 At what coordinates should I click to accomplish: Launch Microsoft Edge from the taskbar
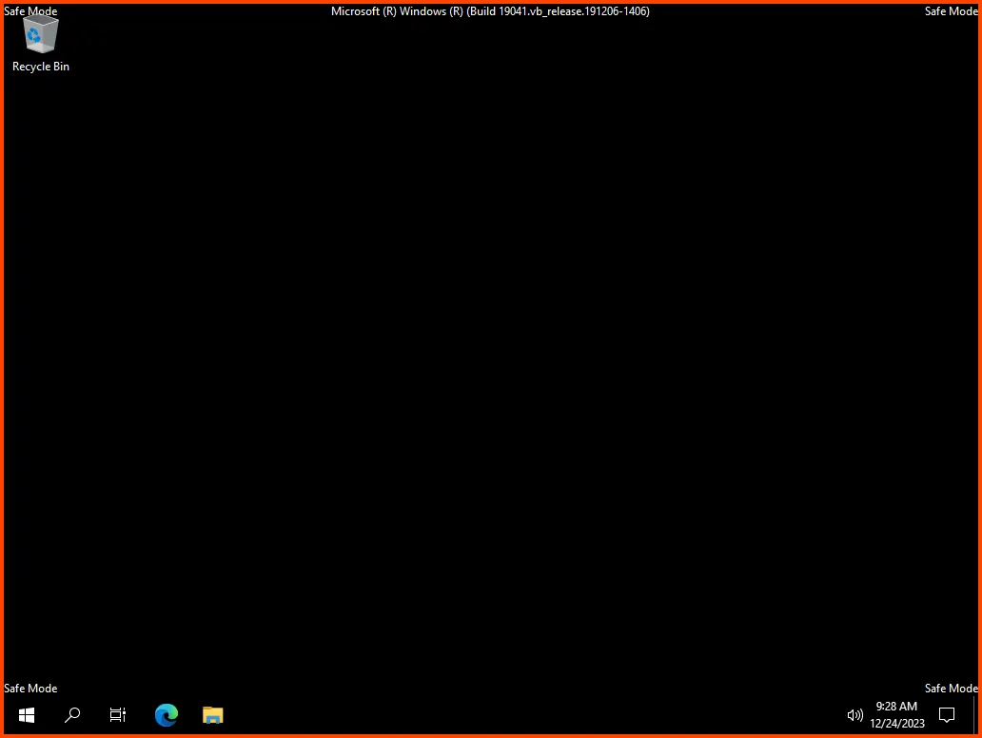(166, 715)
